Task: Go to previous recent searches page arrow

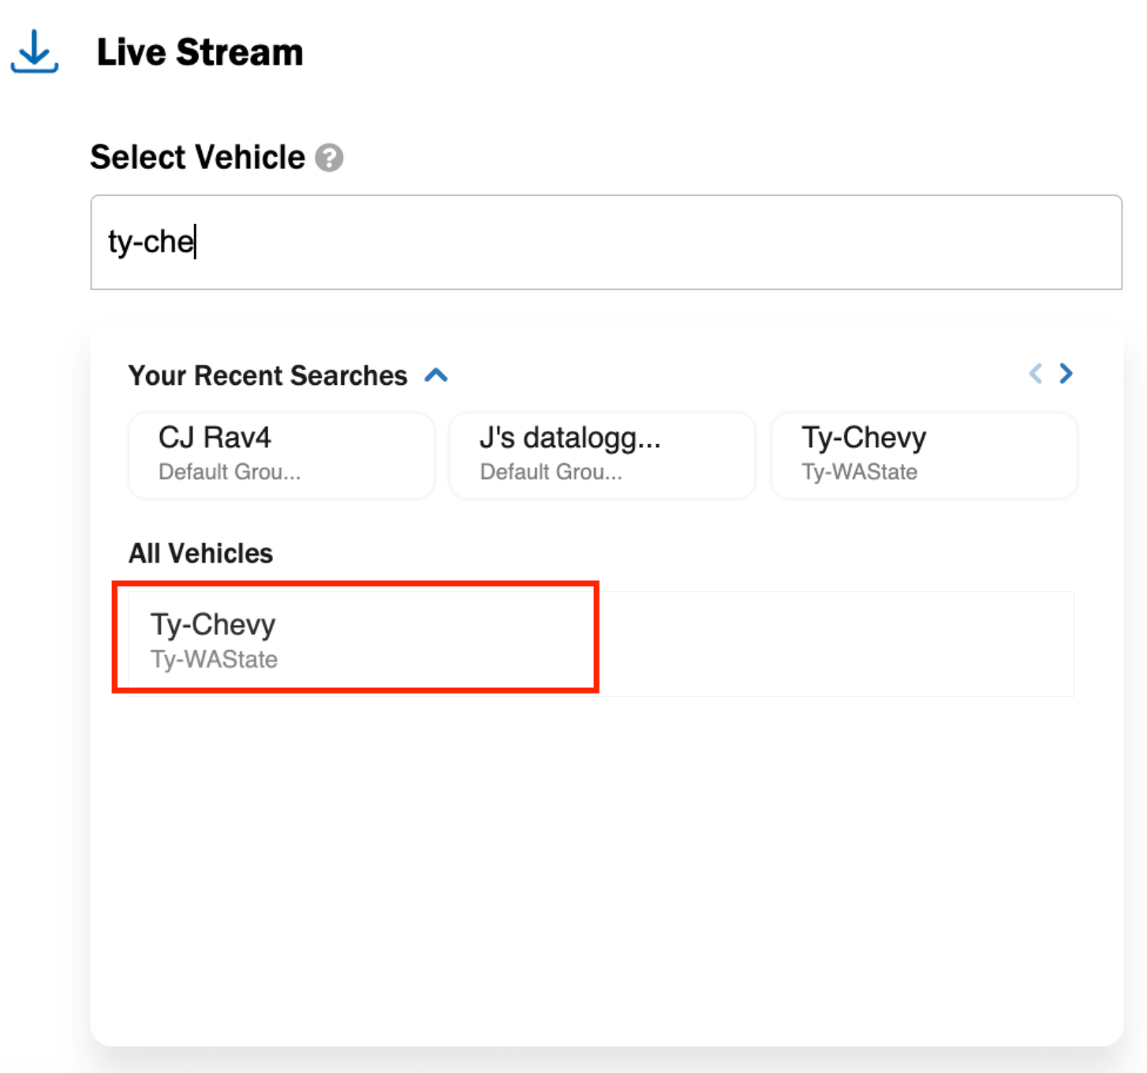Action: [1036, 373]
